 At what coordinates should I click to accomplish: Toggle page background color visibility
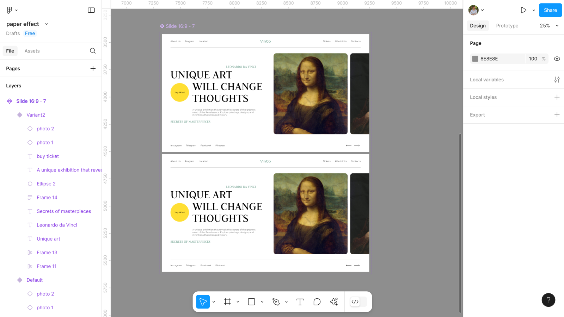pos(557,59)
